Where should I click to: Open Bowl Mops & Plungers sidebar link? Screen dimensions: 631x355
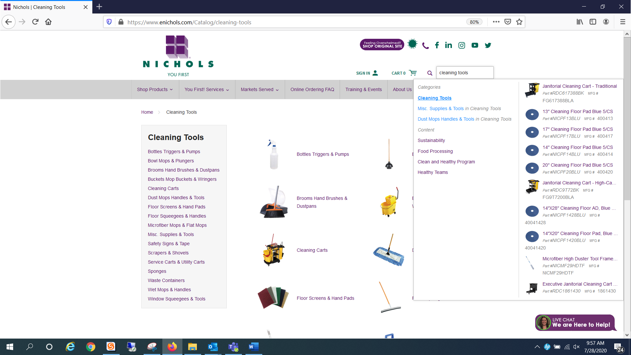pyautogui.click(x=171, y=161)
